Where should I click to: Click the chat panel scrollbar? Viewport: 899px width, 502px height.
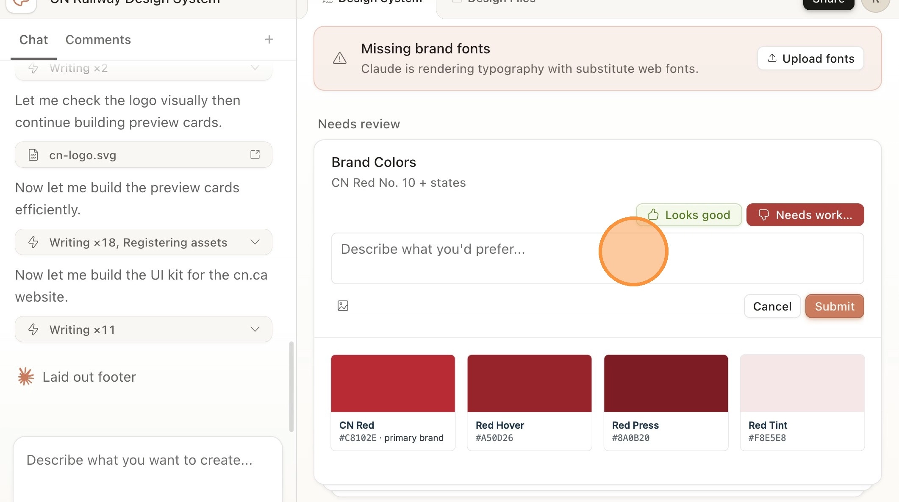[291, 386]
